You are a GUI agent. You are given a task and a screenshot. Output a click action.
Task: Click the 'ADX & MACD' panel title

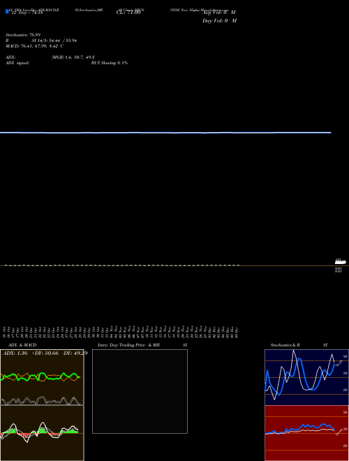point(22,345)
